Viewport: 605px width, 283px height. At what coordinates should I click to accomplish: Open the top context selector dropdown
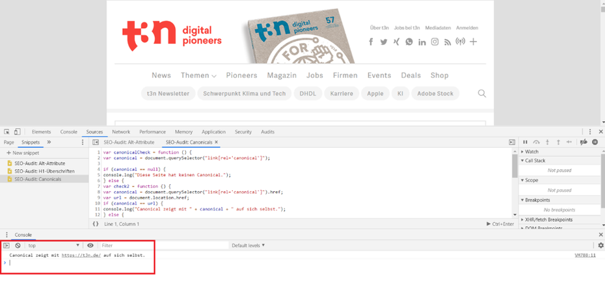pos(53,245)
